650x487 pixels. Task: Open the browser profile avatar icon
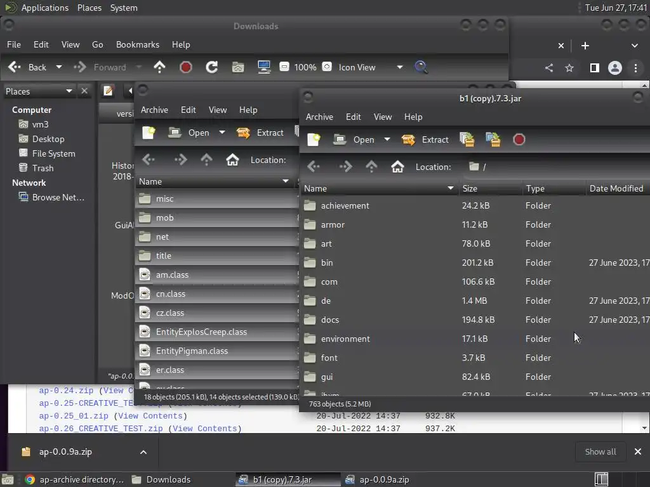pyautogui.click(x=614, y=68)
